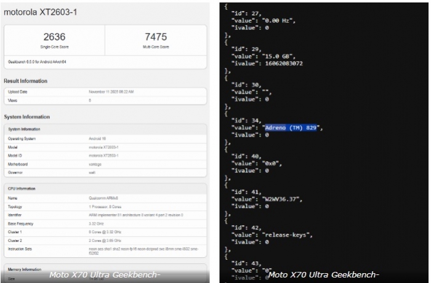Select the System Information section heading
The image size is (431, 283).
pyautogui.click(x=27, y=116)
